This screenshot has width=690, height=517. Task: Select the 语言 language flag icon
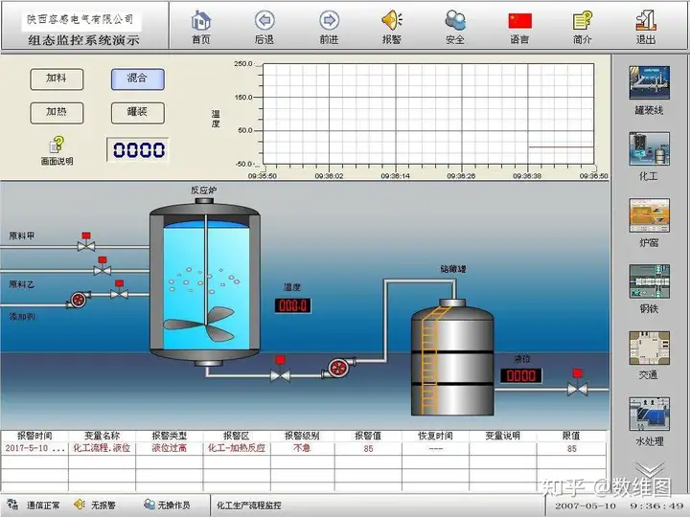519,21
